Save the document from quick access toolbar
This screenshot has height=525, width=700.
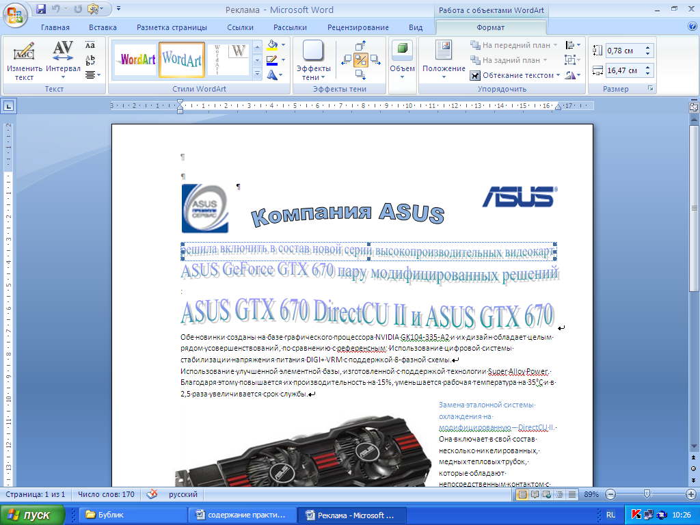(x=41, y=8)
